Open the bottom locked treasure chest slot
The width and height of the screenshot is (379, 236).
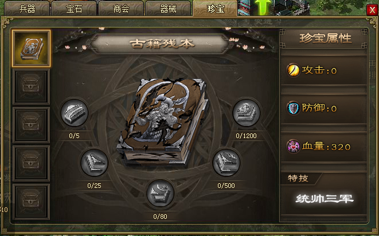[31, 202]
